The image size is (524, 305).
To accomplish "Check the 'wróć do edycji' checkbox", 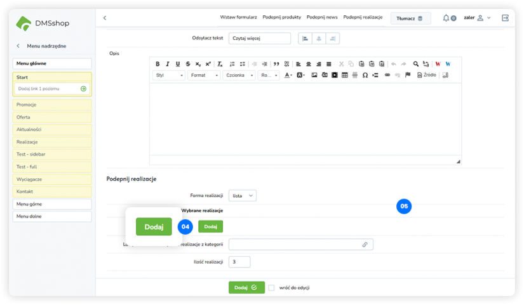I will [x=271, y=287].
